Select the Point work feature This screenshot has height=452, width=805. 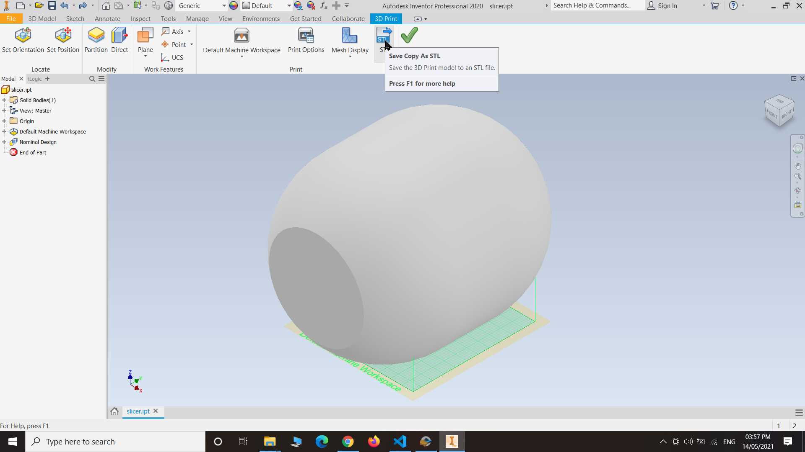point(174,44)
